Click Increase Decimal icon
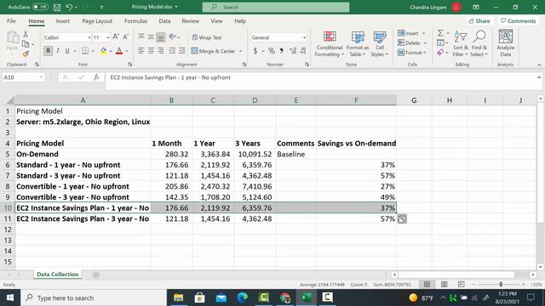The image size is (545, 306). pos(293,51)
